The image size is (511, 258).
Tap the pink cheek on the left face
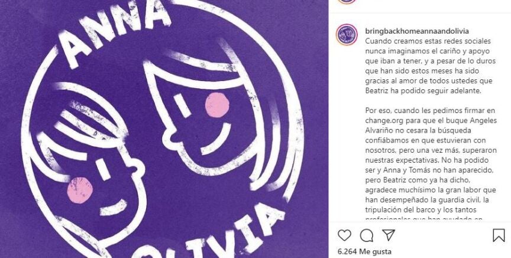click(x=80, y=190)
